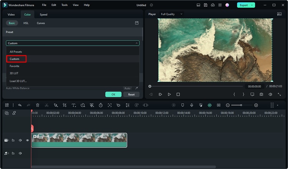The image size is (288, 169).
Task: Take a snapshot with the camera icon
Action: [x=261, y=94]
